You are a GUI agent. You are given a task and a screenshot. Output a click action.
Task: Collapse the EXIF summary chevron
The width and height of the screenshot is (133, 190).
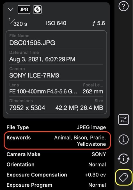(x=11, y=10)
